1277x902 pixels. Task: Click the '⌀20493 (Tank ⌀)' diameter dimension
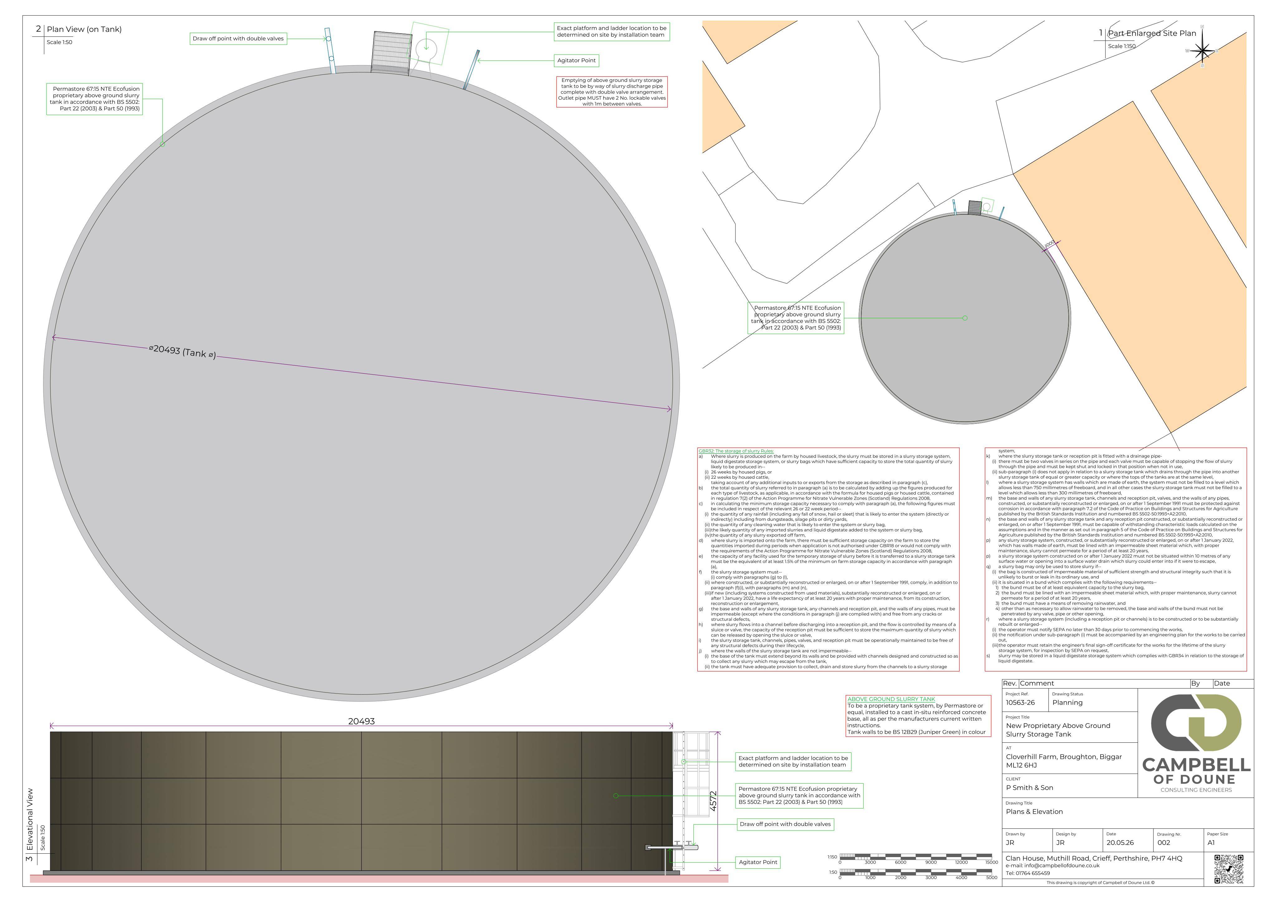coord(182,352)
